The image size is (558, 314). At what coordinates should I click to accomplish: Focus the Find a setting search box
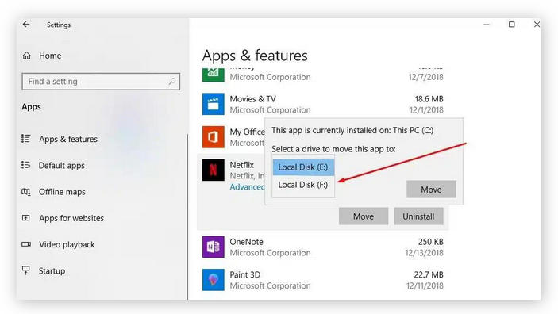coord(101,82)
